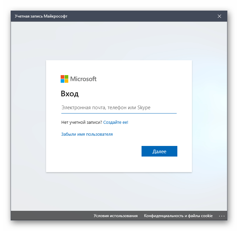Open the three-dots more options menu
Image resolution: width=238 pixels, height=231 pixels.
(222, 216)
